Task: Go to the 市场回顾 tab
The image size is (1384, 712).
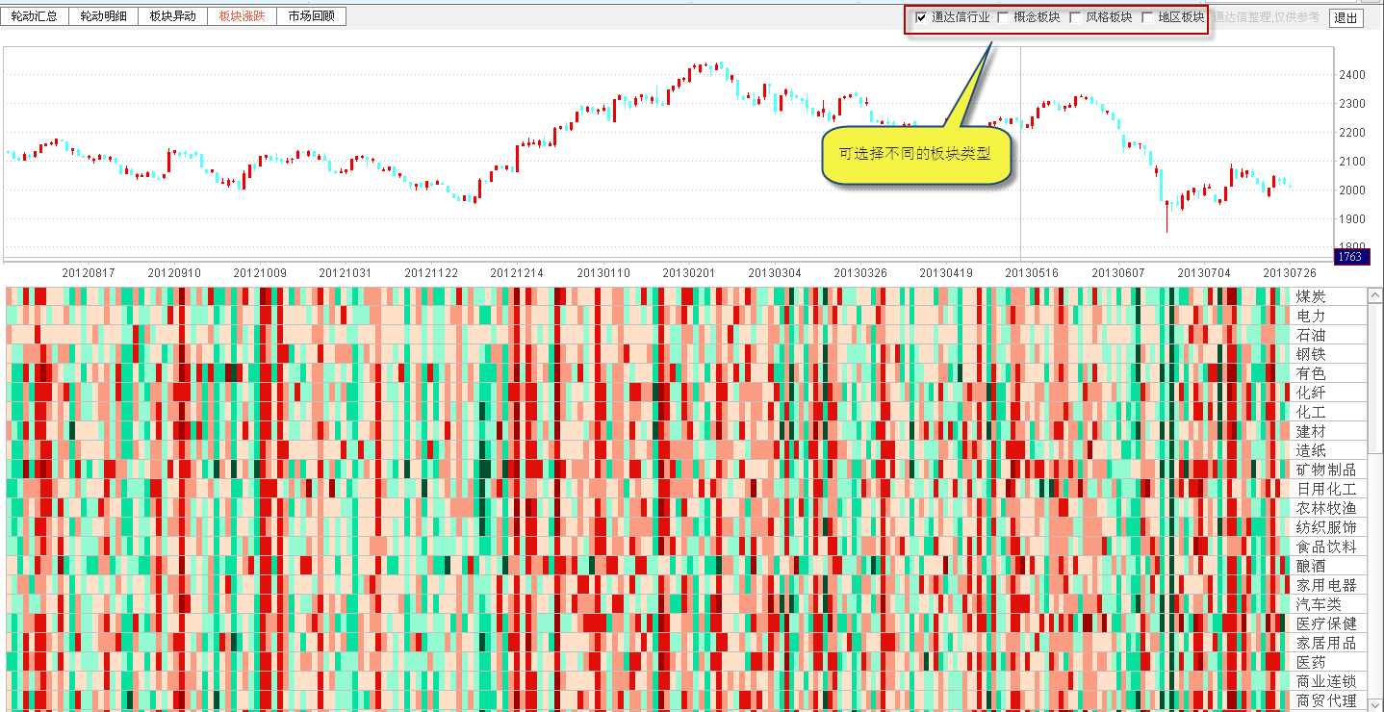Action: tap(311, 16)
